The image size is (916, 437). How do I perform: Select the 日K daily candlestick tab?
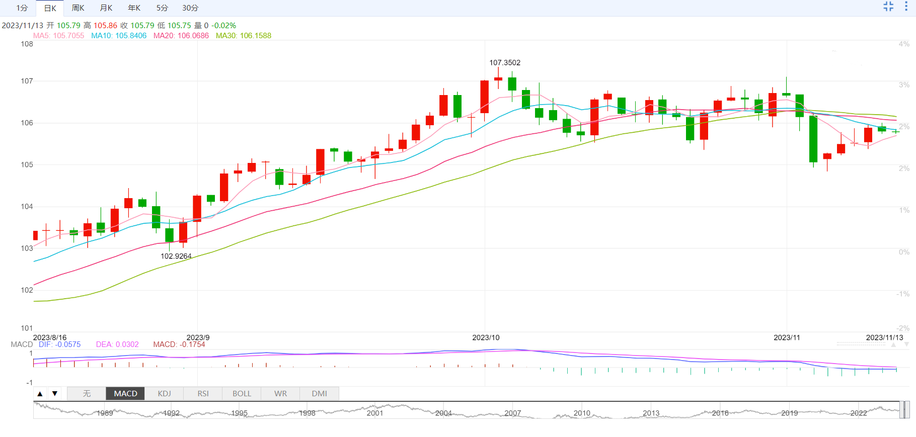click(x=50, y=8)
